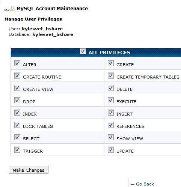Click the MySQL dolphin logo icon
The image size is (181, 187).
[9, 9]
